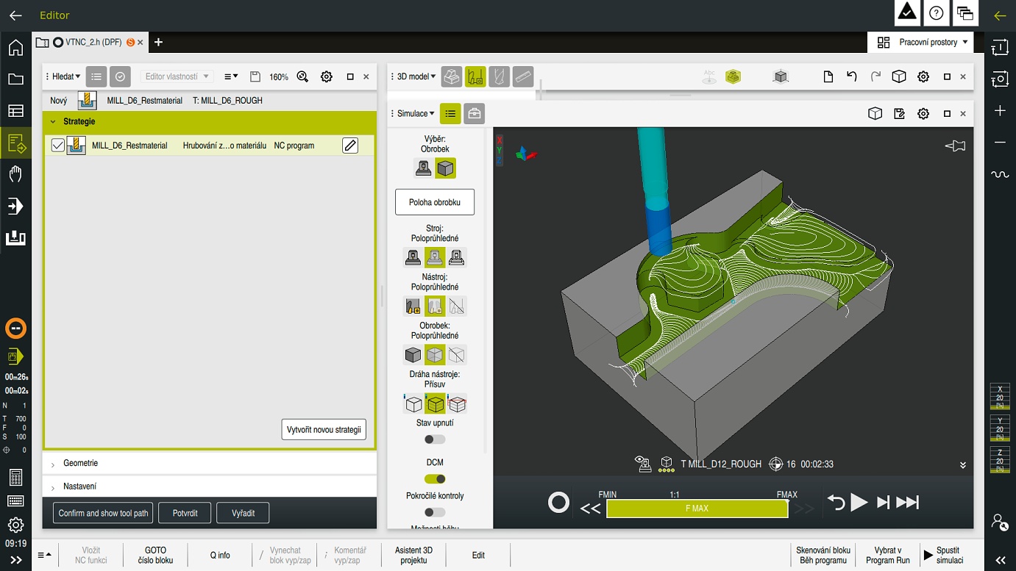Screen dimensions: 1016x571
Task: Select the opaque Obrobek cube icon
Action: pos(413,355)
